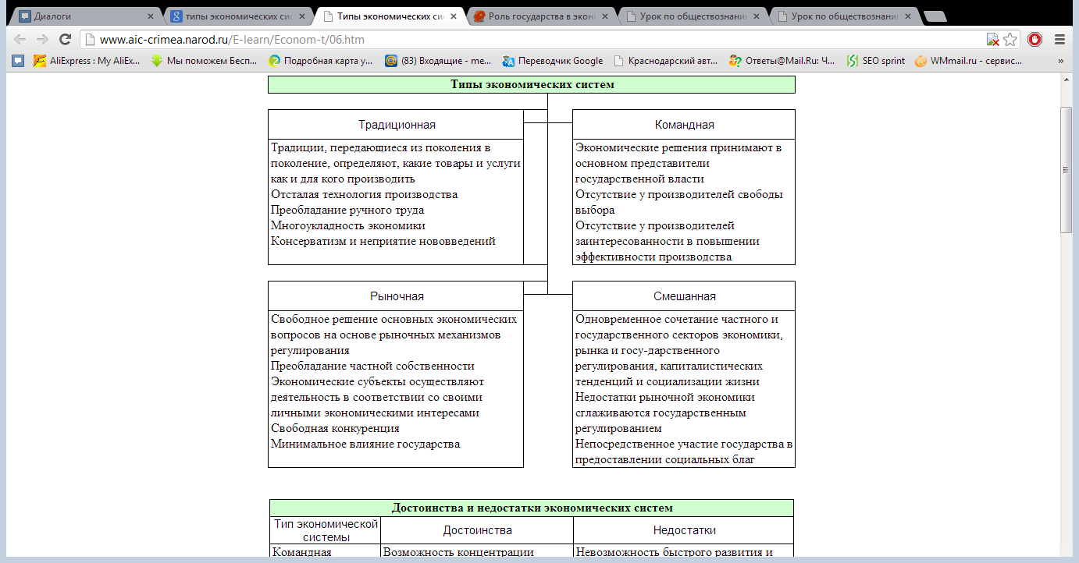Go back to the previous page
The image size is (1079, 563).
(20, 40)
